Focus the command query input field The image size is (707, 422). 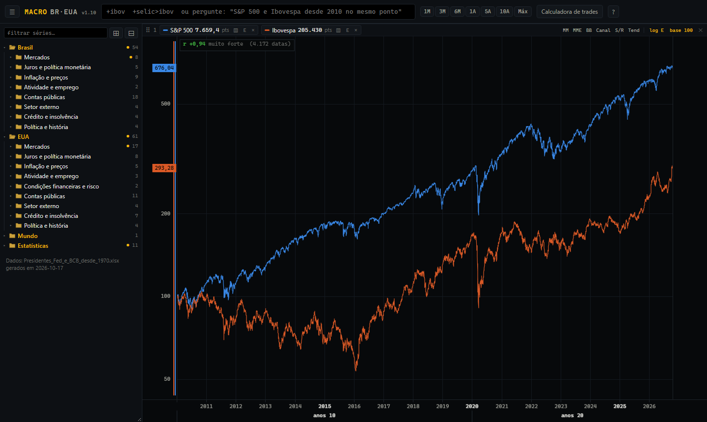point(258,12)
